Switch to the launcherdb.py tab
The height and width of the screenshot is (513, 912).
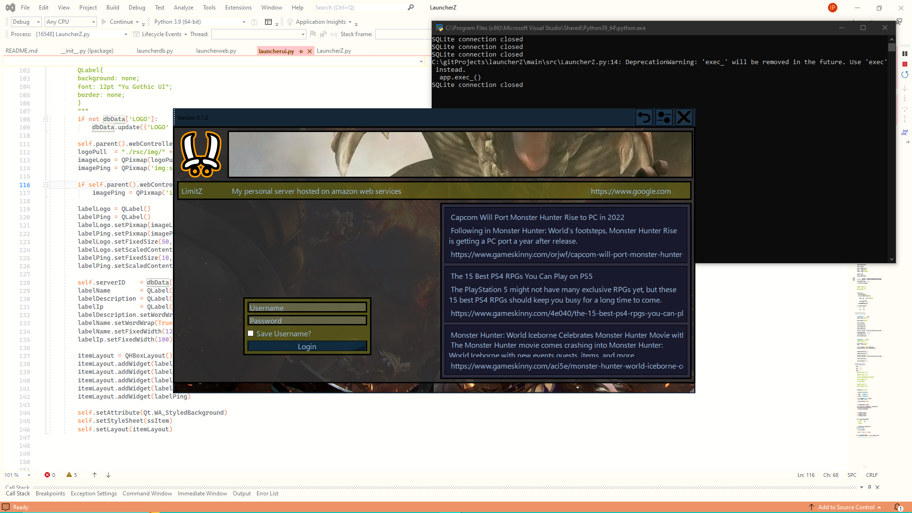pos(155,51)
